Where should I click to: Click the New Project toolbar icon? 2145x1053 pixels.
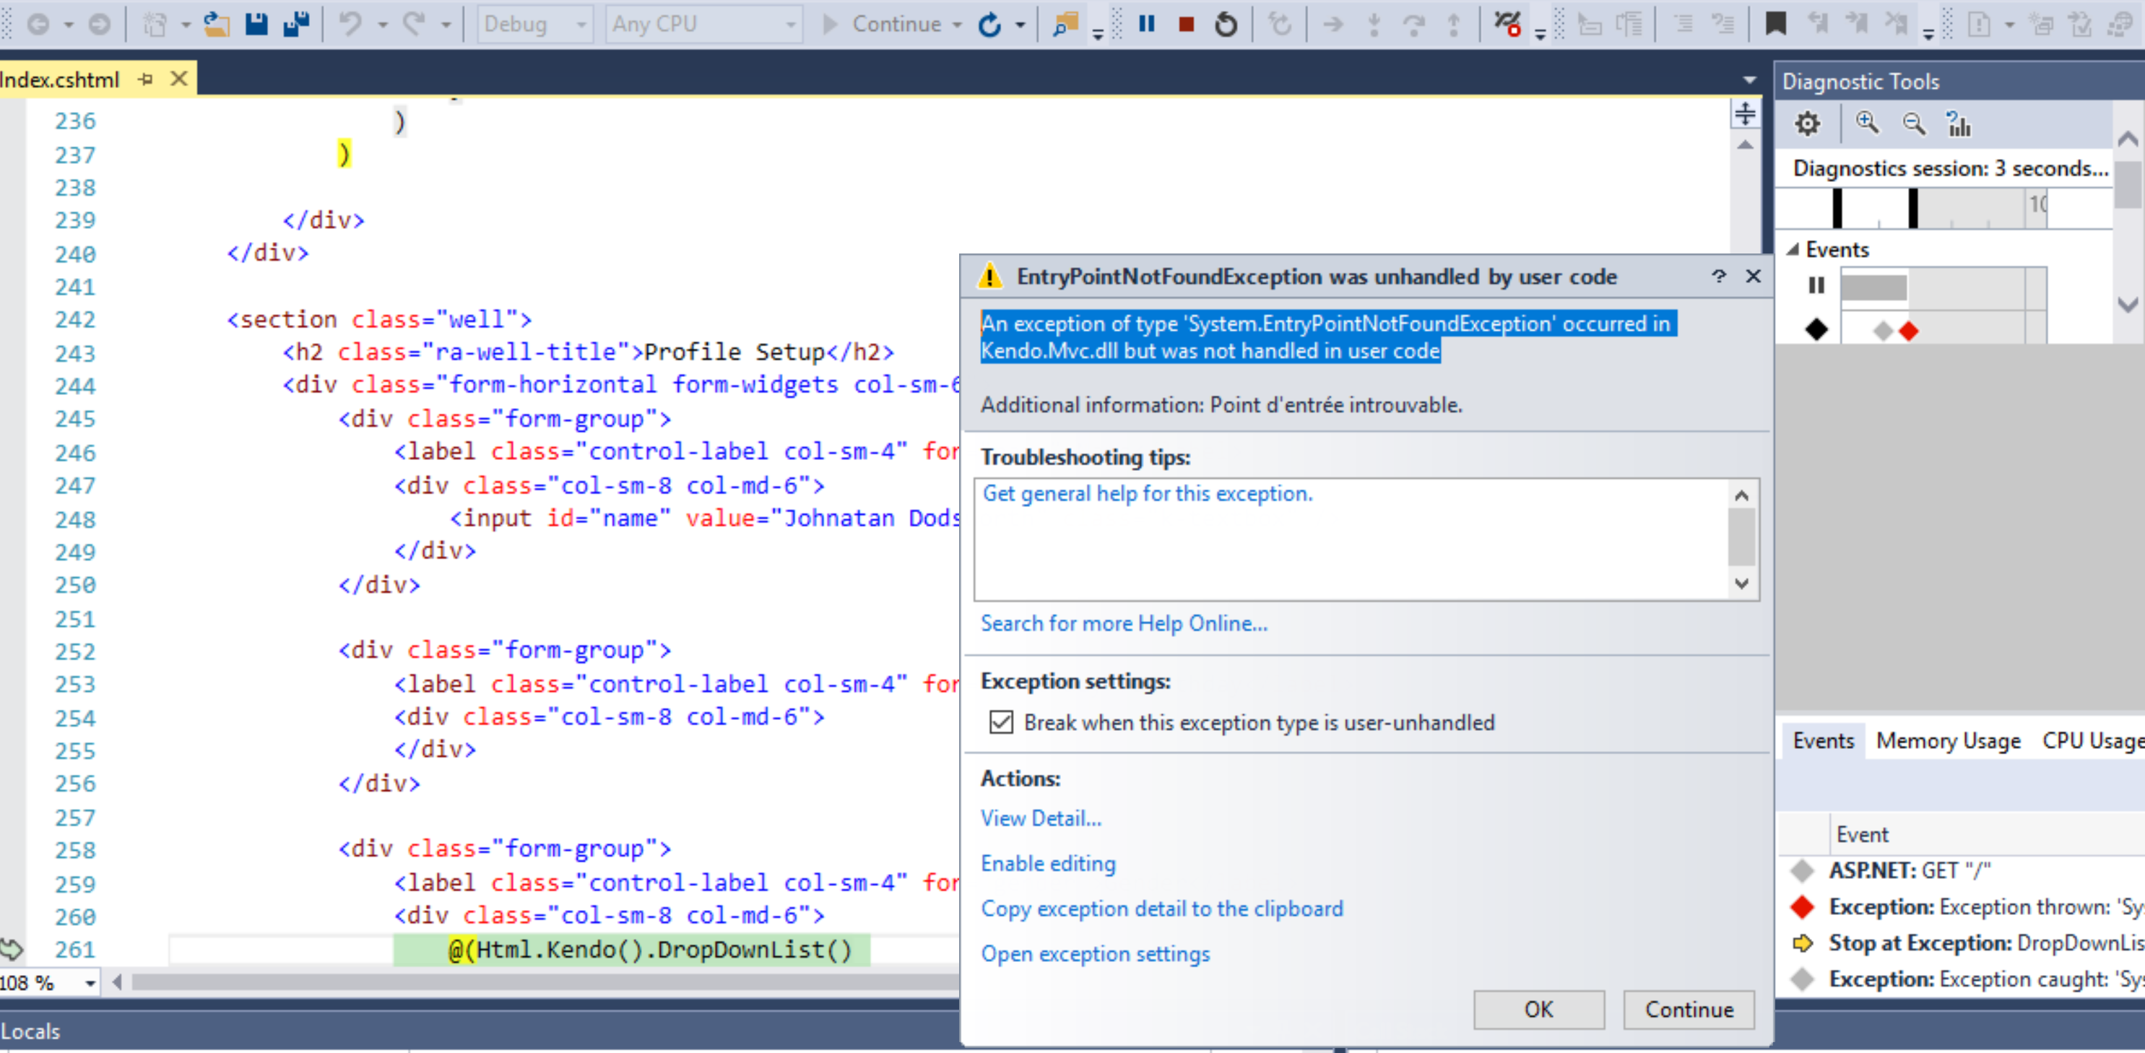[x=155, y=24]
